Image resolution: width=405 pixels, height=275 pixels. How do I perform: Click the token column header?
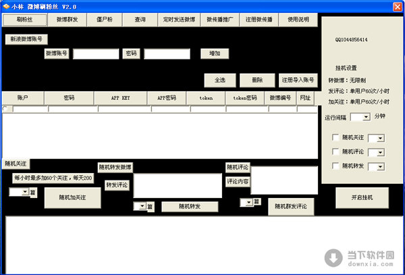(x=206, y=98)
